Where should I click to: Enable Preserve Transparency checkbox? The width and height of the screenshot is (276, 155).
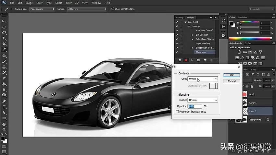tap(177, 112)
